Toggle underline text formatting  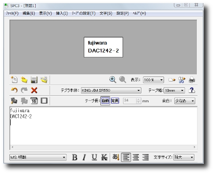tap(94, 157)
